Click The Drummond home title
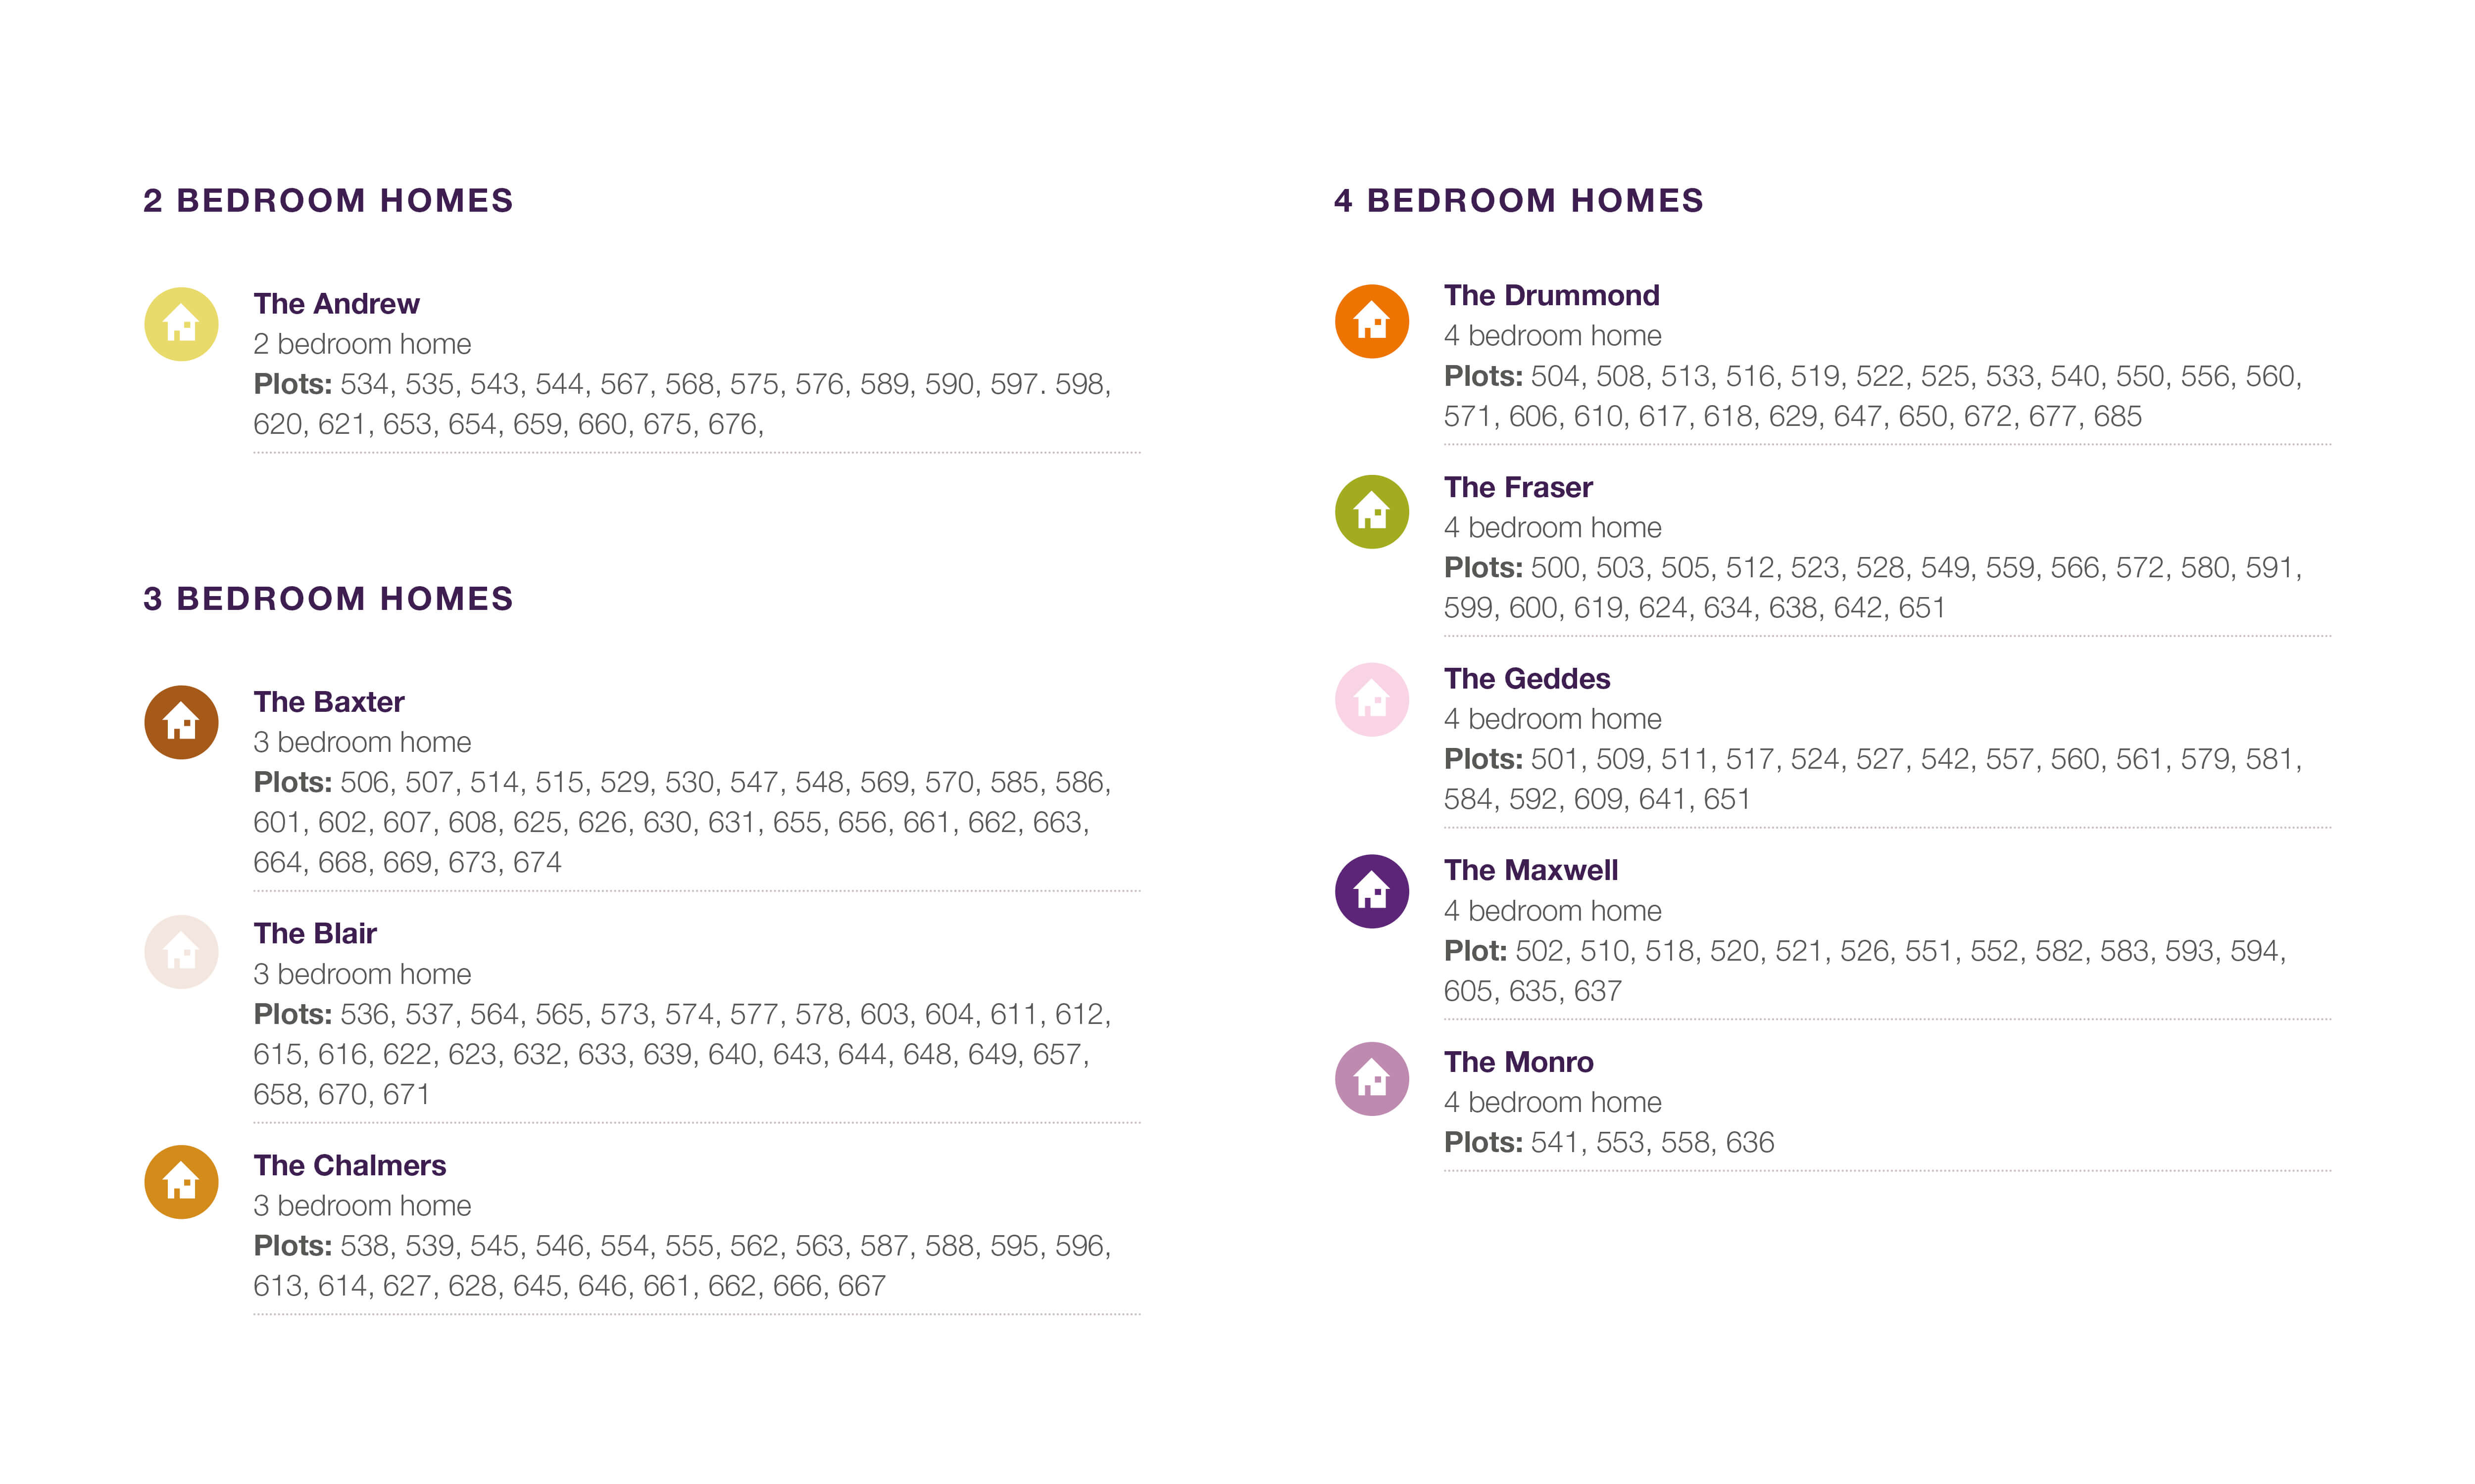Screen dimensions: 2475x1484 [x=1551, y=295]
